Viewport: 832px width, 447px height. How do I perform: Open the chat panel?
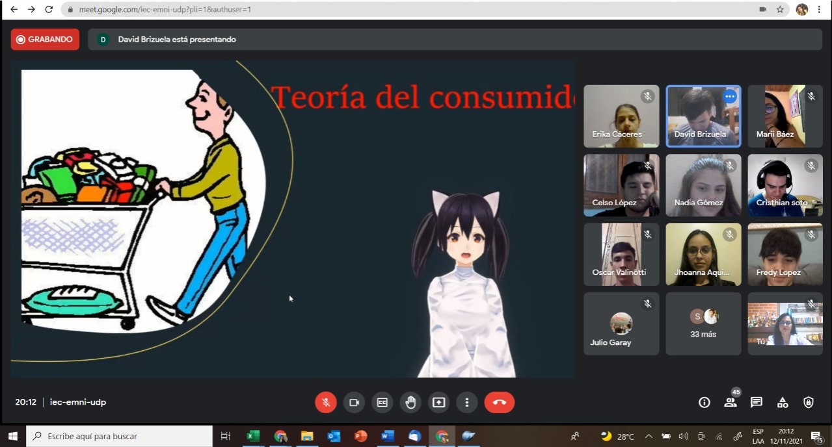click(756, 402)
